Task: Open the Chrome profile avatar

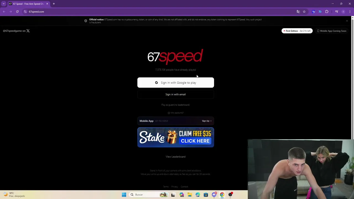Action: (x=343, y=12)
